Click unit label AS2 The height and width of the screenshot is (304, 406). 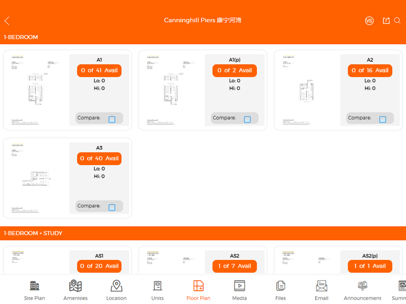(x=235, y=256)
